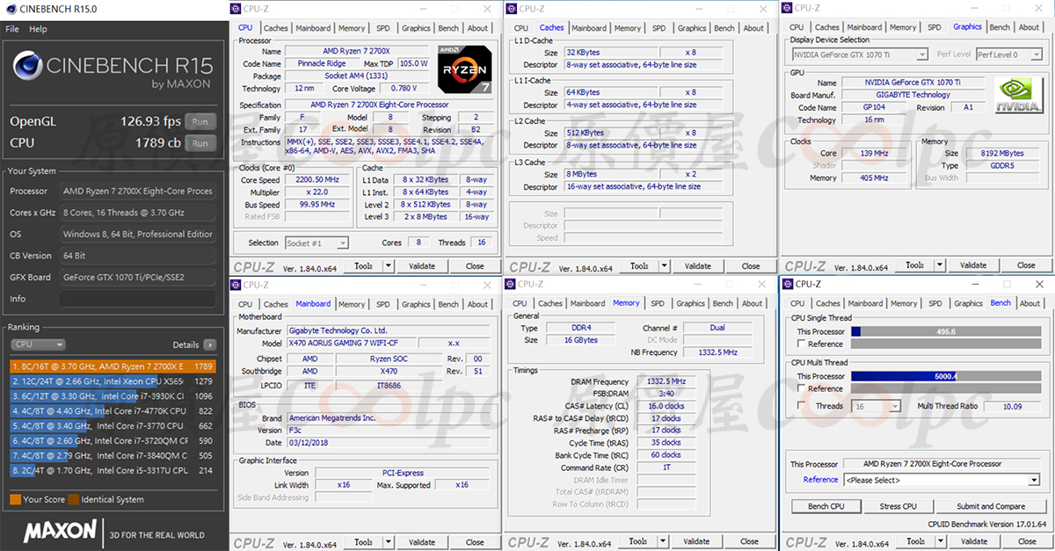Open the CPU ranking type dropdown in Cinebench
The image size is (1055, 551).
click(37, 345)
